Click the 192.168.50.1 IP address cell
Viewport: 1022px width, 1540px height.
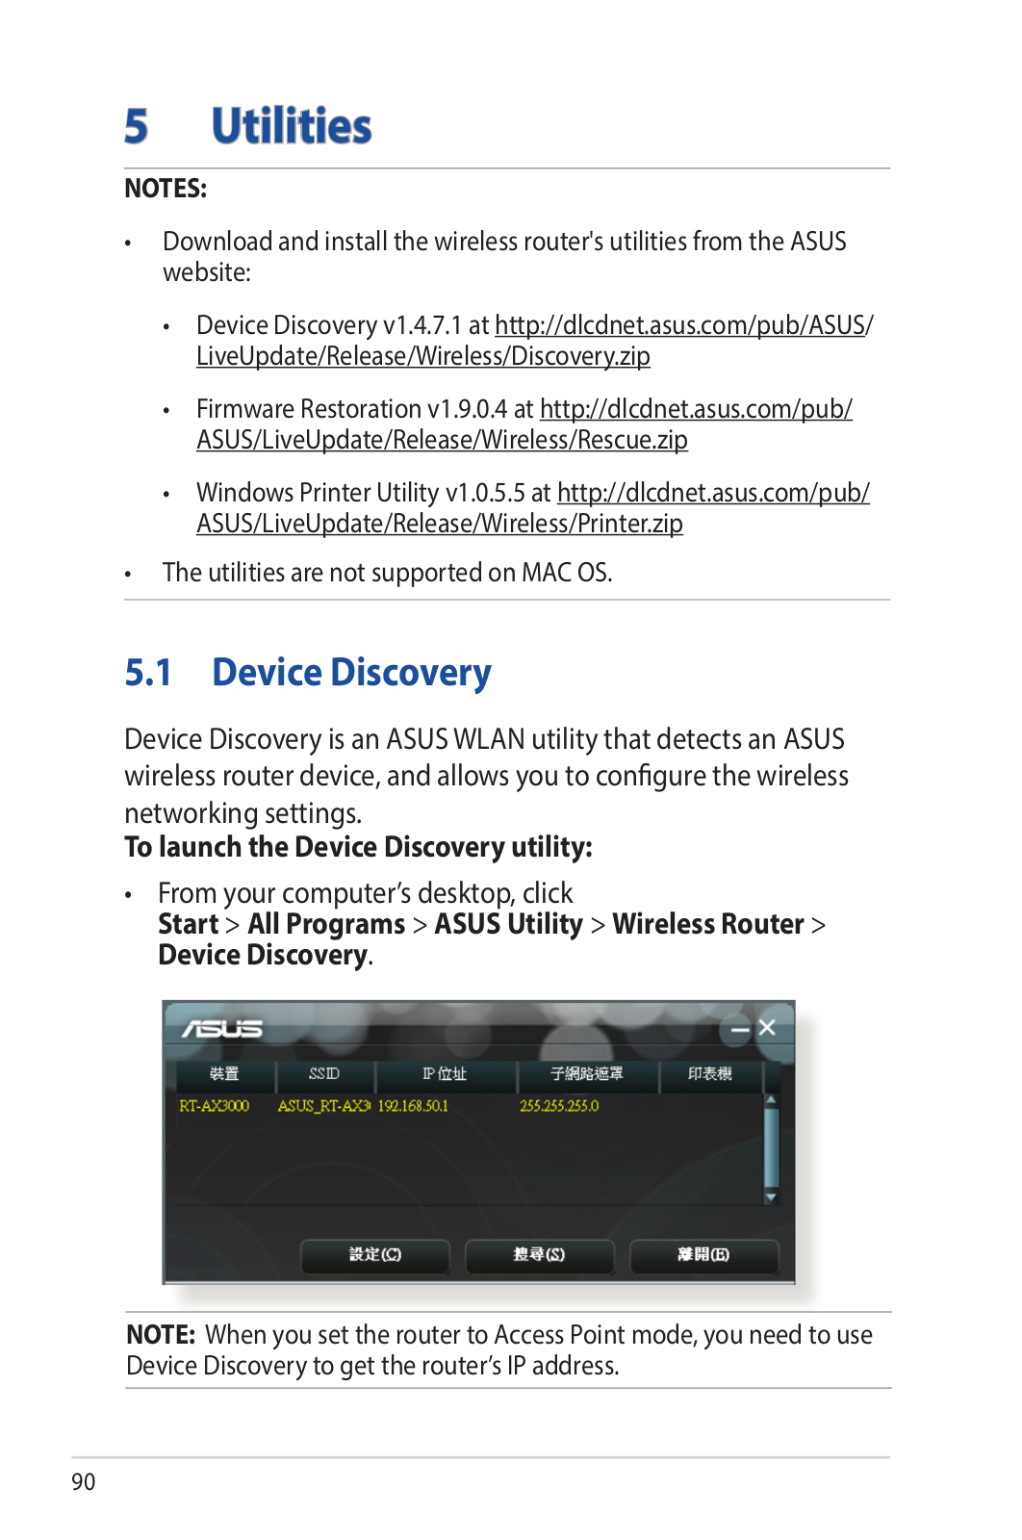point(413,1106)
